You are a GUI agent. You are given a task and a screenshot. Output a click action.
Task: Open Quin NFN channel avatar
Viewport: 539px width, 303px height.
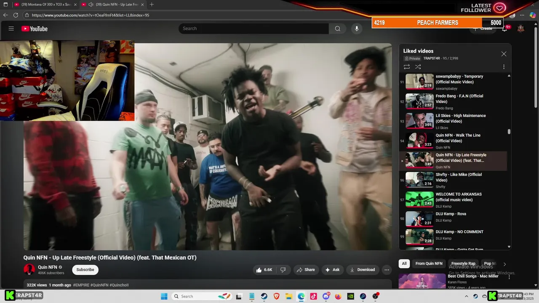pyautogui.click(x=29, y=269)
